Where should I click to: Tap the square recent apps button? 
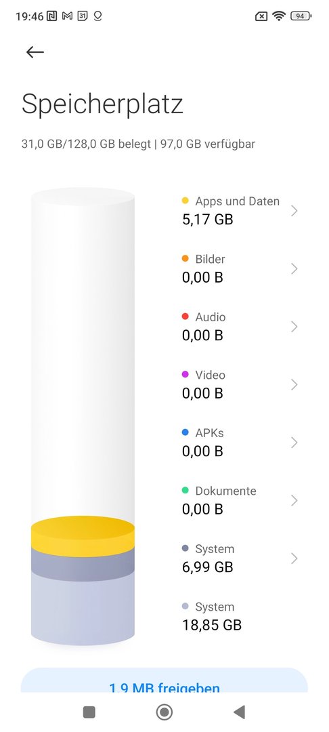click(x=89, y=712)
